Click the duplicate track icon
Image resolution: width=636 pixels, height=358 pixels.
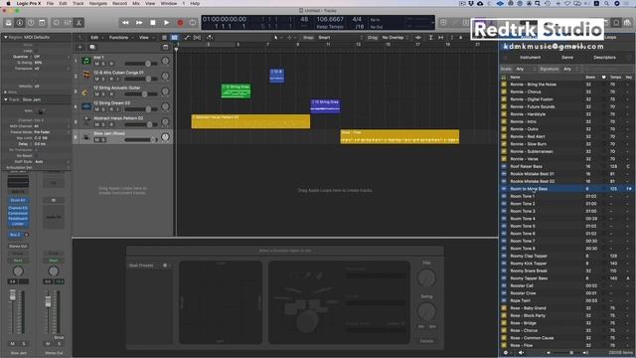click(92, 47)
